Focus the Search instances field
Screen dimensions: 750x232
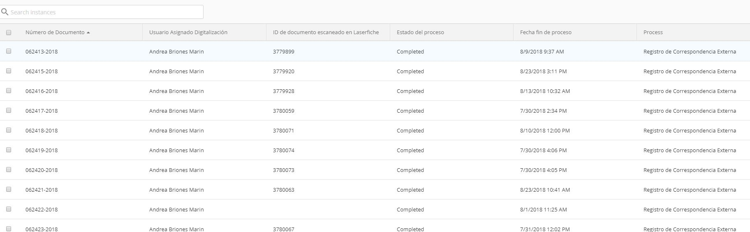coord(102,12)
